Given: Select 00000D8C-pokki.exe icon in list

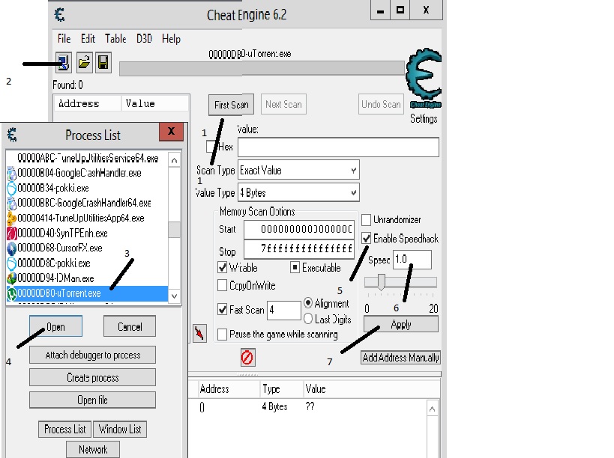Looking at the screenshot, I should [12, 263].
